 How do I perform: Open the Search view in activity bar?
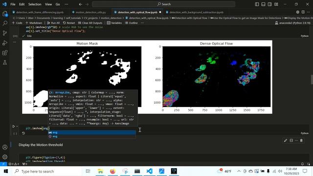click(x=5, y=23)
